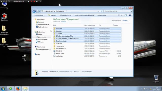
Task: Click the Explorer folder icon in the taskbar
Action: (x=25, y=89)
